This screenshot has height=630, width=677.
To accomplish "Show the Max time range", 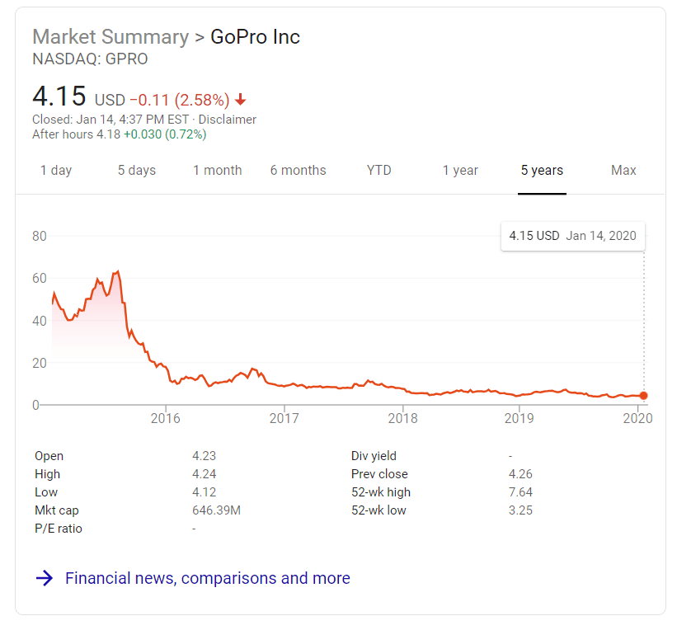I will coord(623,171).
